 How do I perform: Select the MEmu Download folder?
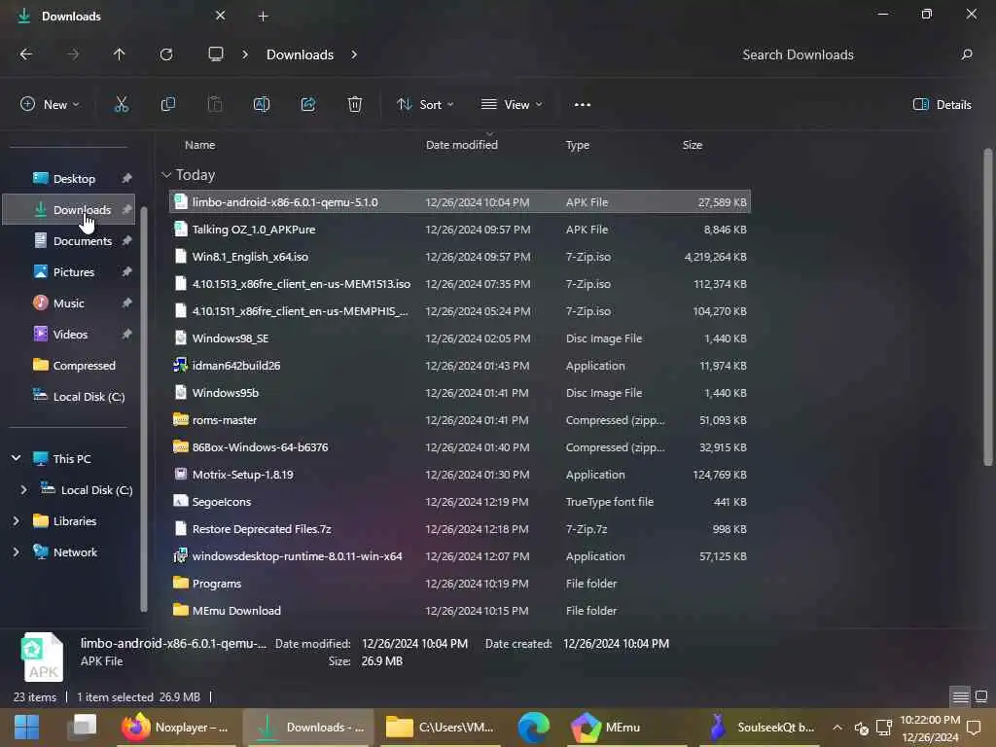click(x=460, y=611)
